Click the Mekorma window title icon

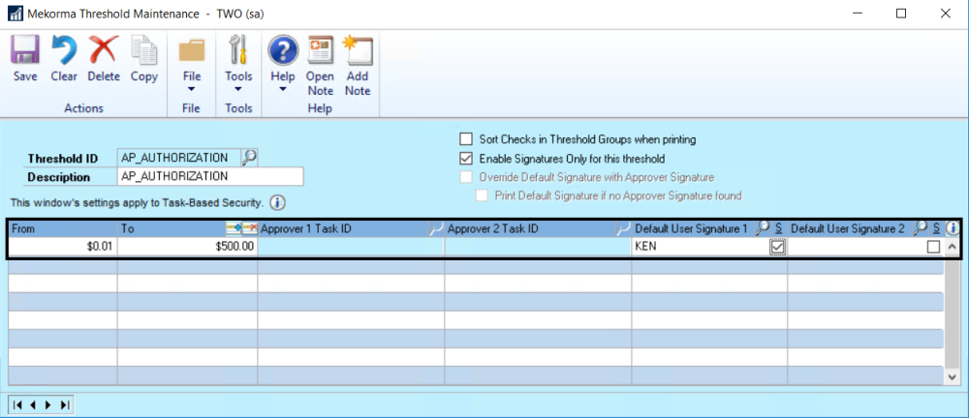click(16, 14)
